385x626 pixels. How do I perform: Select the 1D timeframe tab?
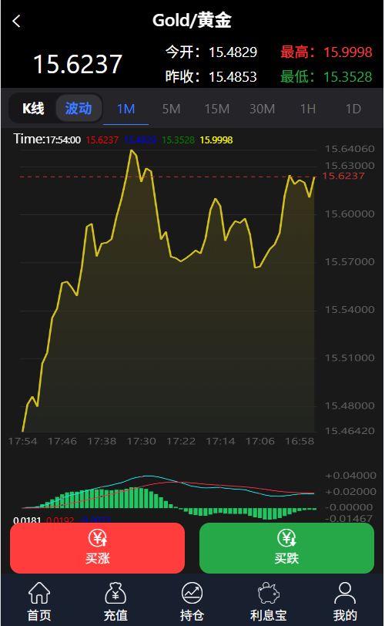point(353,109)
